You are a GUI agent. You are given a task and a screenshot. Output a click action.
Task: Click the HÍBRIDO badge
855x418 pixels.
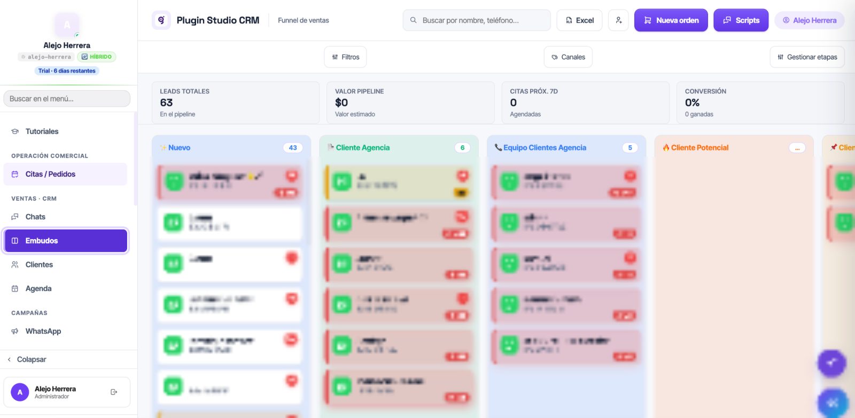pos(97,57)
